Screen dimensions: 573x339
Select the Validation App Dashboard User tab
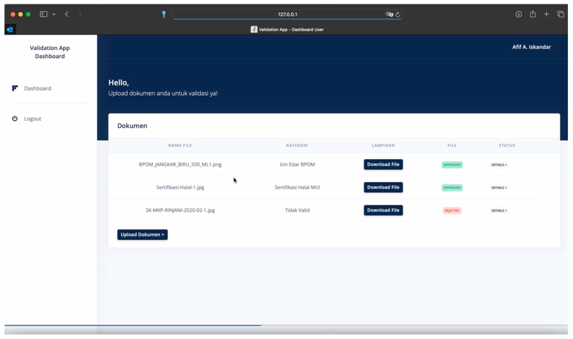tap(287, 30)
